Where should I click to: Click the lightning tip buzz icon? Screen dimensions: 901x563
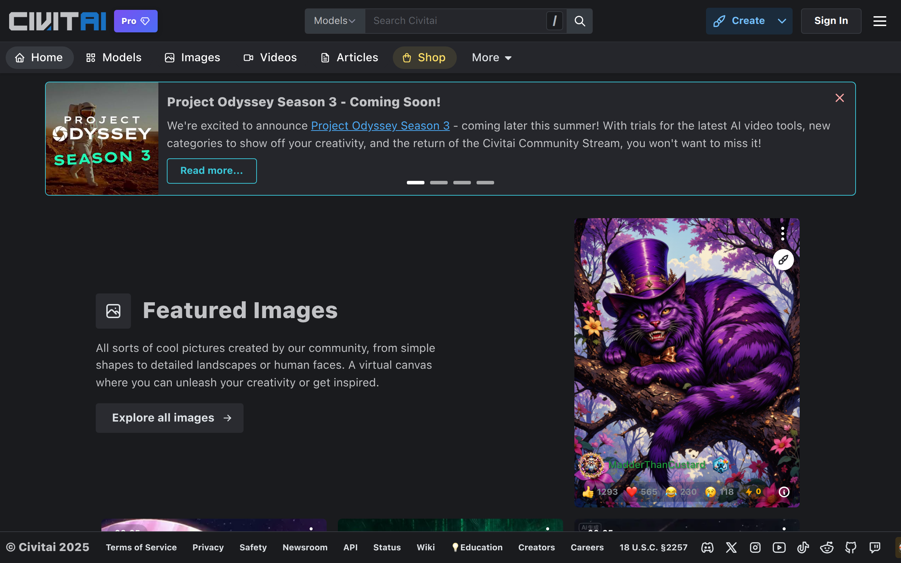pyautogui.click(x=753, y=492)
